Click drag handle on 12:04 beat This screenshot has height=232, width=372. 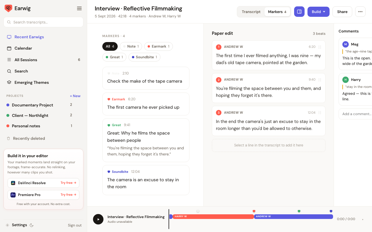(320, 113)
